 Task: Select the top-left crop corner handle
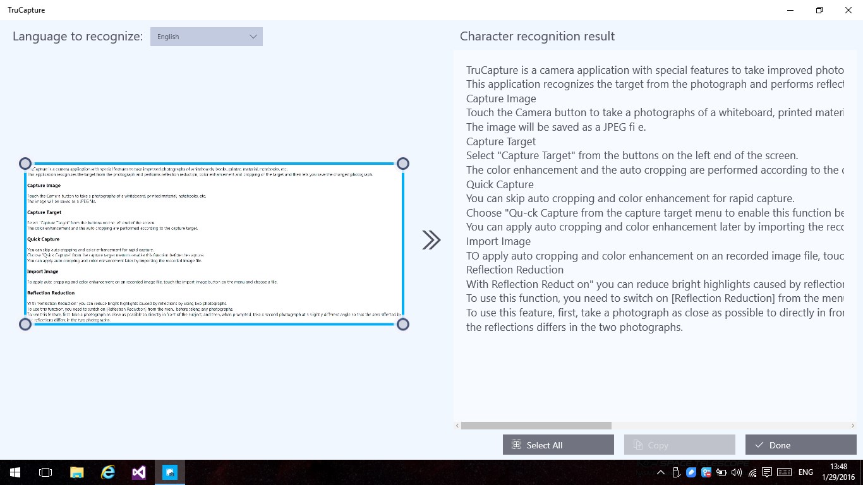tap(25, 164)
